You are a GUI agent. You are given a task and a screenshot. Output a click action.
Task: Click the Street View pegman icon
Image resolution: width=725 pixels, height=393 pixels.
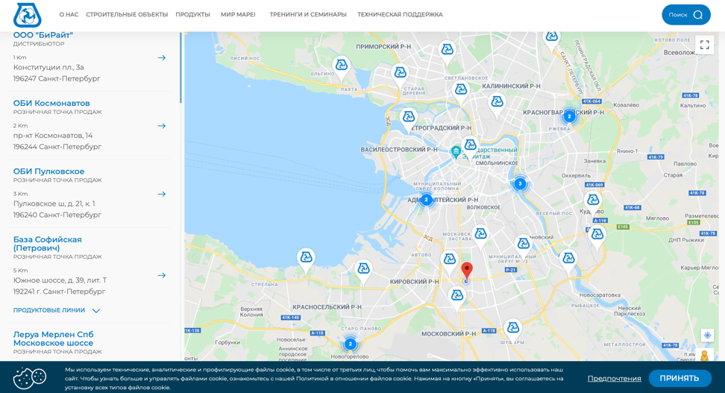705,356
